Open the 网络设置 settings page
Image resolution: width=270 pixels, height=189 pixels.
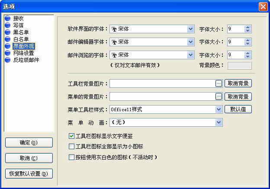click(23, 53)
